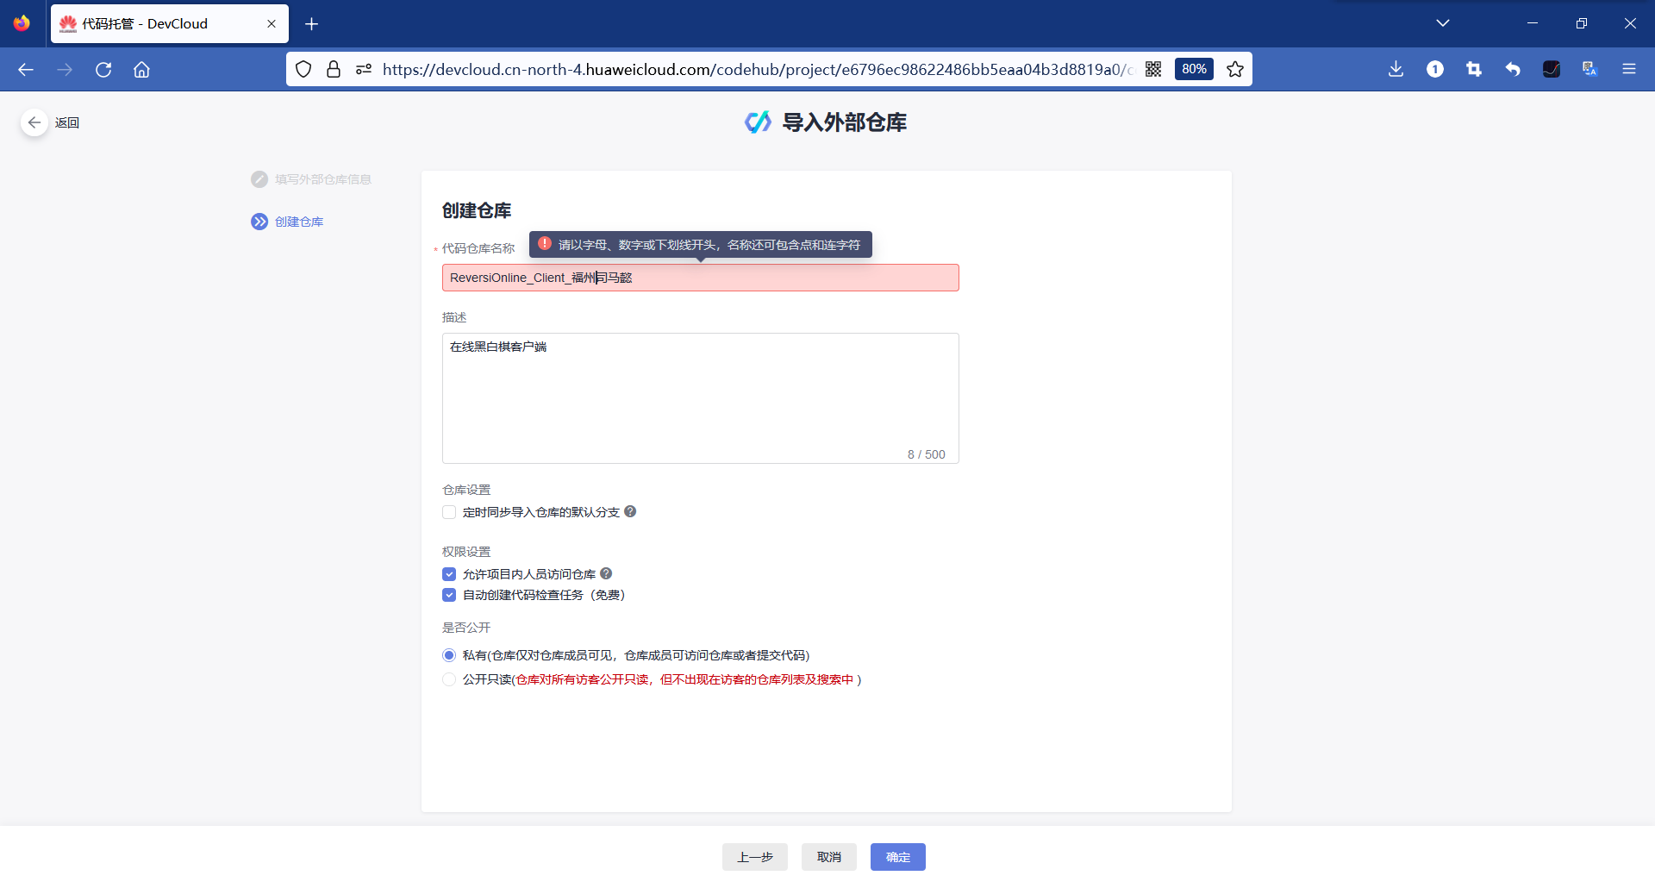Viewport: 1655px width, 888px height.
Task: Disable 自动创建代码检查任务 checkbox
Action: pos(449,595)
